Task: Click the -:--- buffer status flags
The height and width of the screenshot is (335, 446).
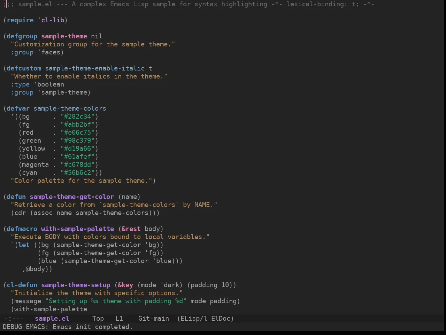Action: coord(14,319)
